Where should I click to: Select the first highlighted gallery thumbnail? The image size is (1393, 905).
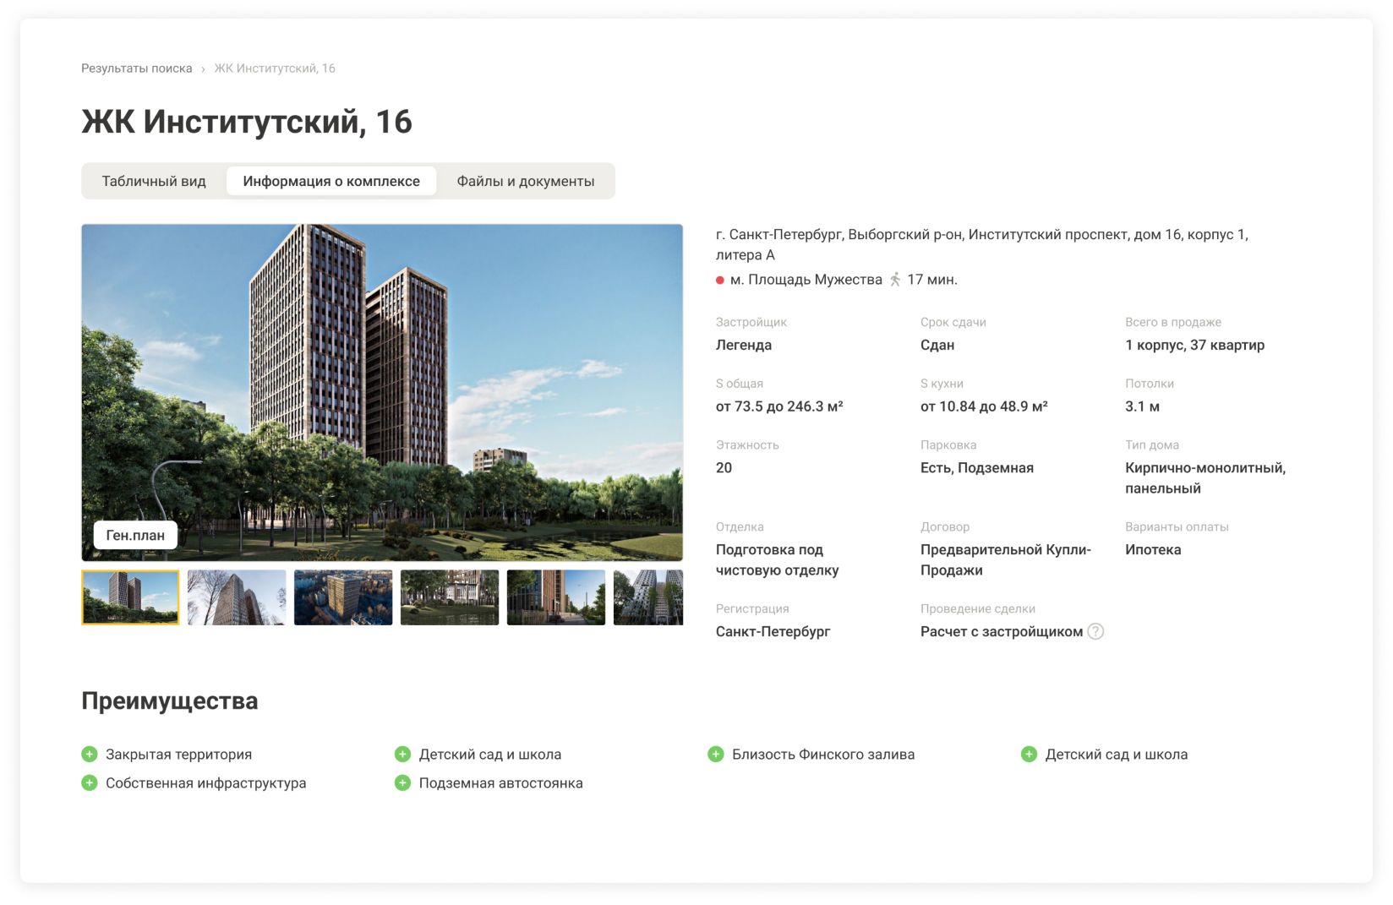tap(130, 597)
